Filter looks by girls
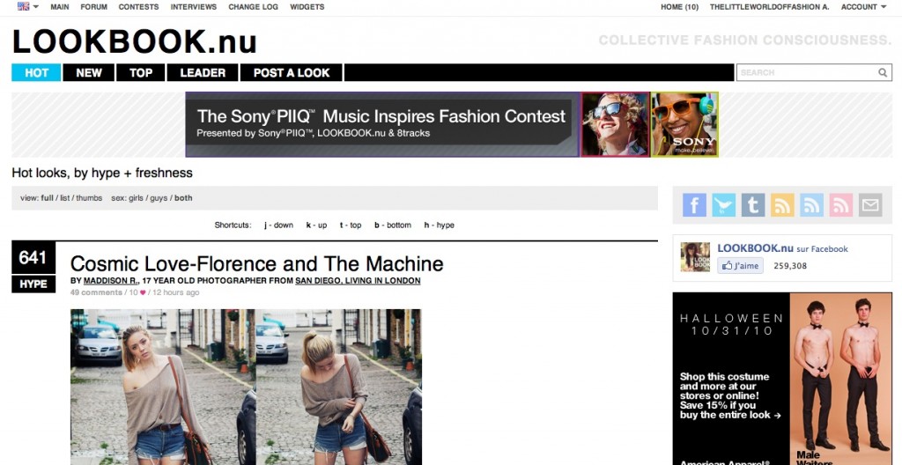This screenshot has width=902, height=465. (x=136, y=198)
